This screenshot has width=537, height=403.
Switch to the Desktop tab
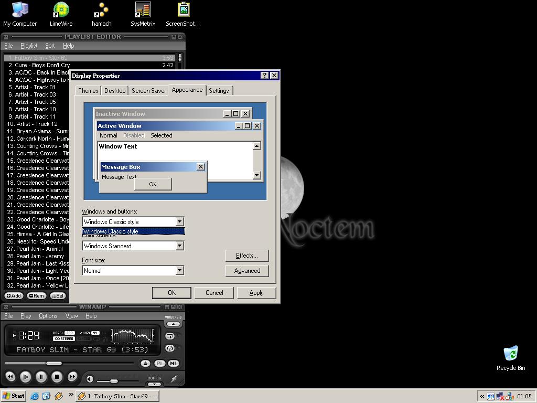tap(115, 91)
